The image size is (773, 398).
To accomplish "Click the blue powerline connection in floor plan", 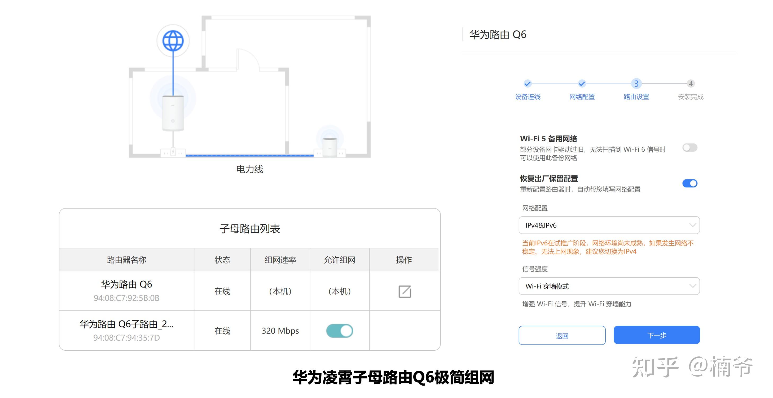I will coord(250,155).
